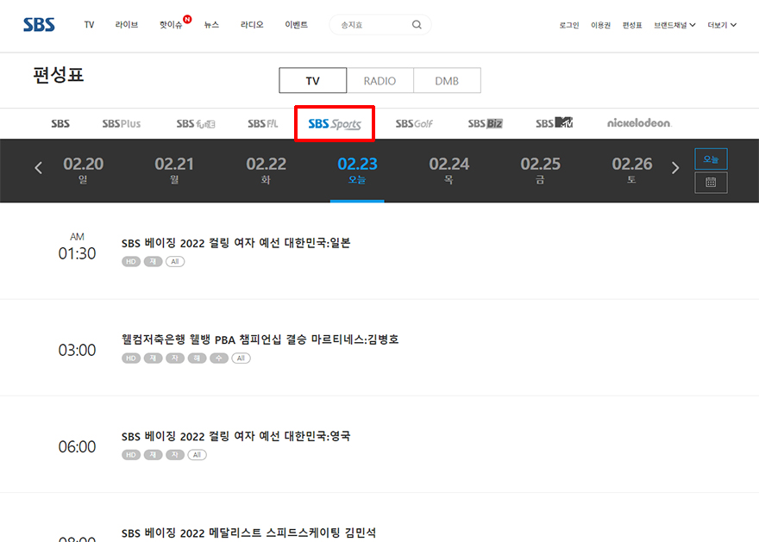Click the 편성표 page heading
The width and height of the screenshot is (759, 542).
pyautogui.click(x=59, y=75)
